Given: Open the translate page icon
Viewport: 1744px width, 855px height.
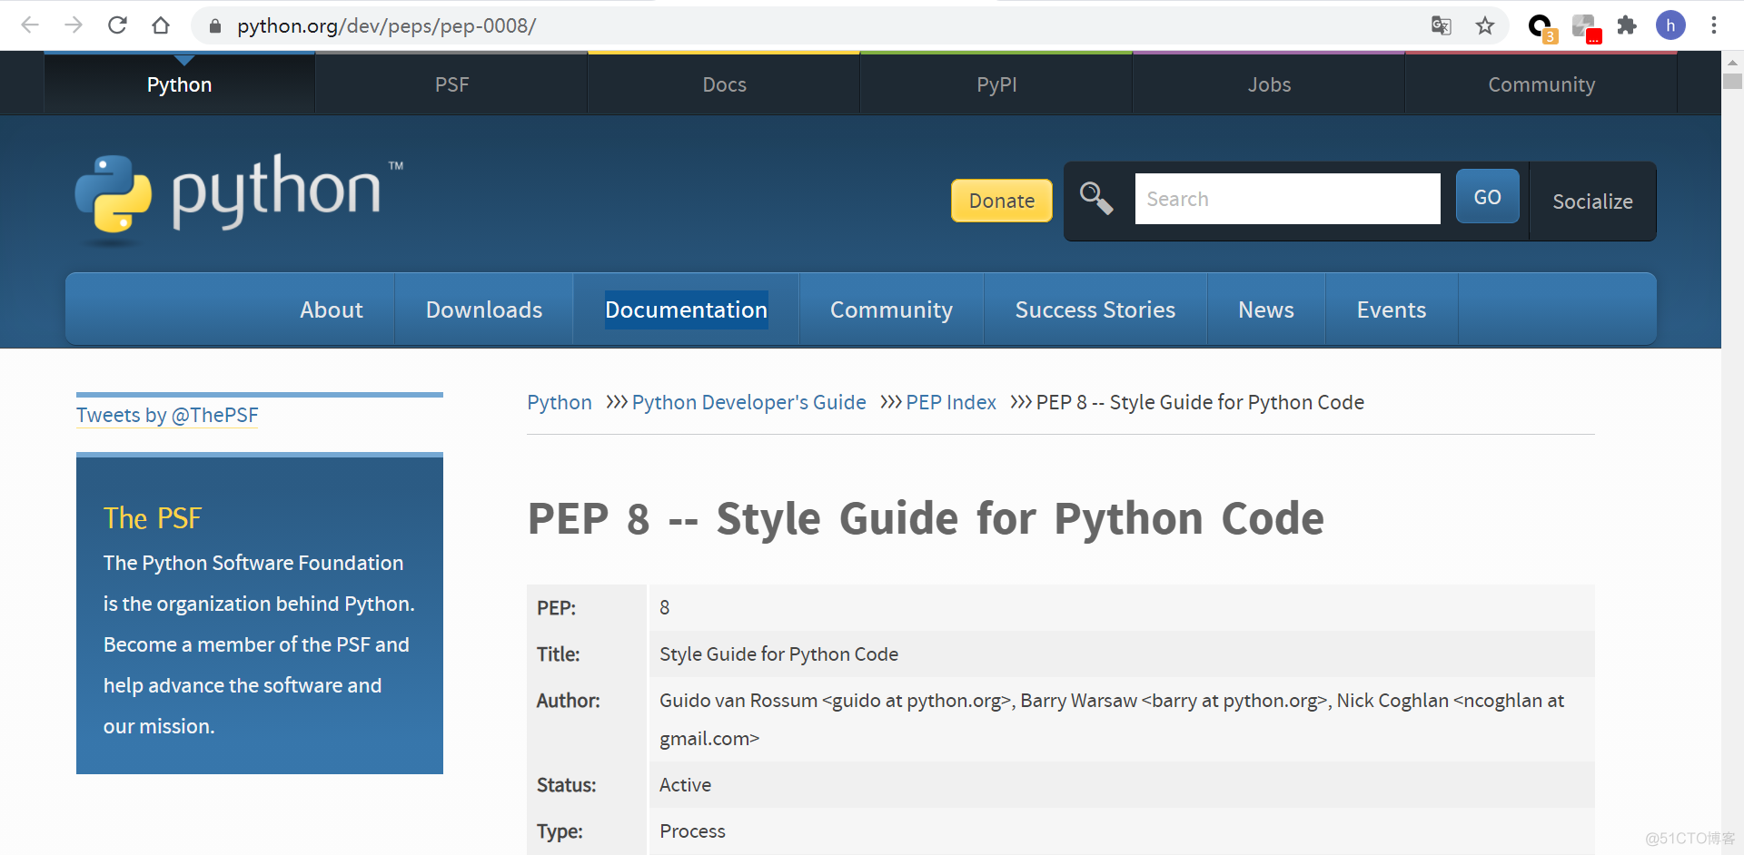Looking at the screenshot, I should click(1442, 25).
